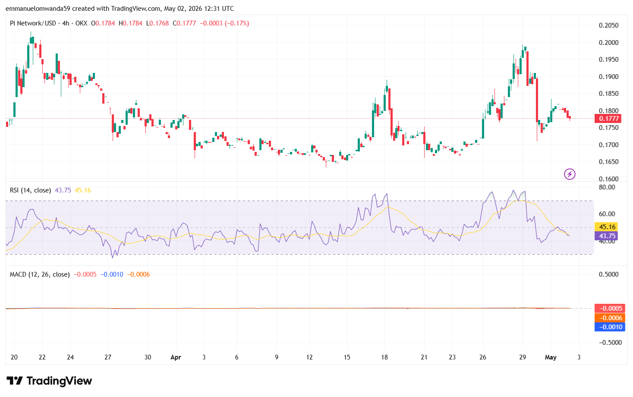Click the 0.1900 price axis label
This screenshot has width=633, height=397.
pos(608,77)
